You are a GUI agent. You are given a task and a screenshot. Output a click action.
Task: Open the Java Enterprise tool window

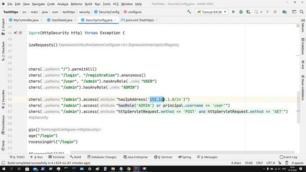coord(136,157)
